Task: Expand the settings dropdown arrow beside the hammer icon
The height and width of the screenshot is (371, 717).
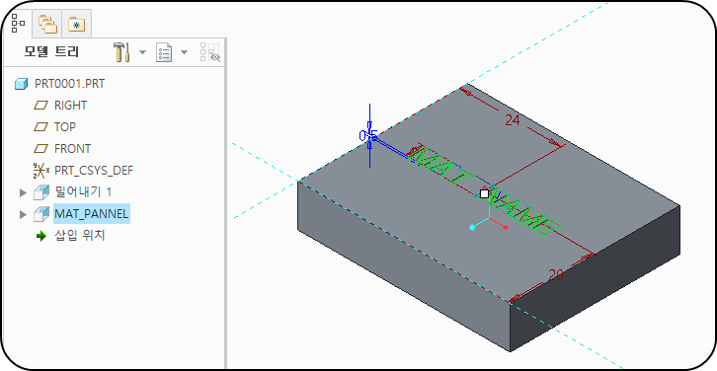Action: pos(142,52)
